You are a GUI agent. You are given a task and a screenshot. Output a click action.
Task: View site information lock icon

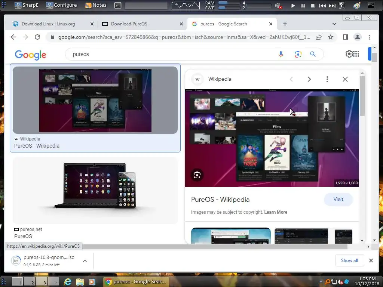click(x=52, y=37)
